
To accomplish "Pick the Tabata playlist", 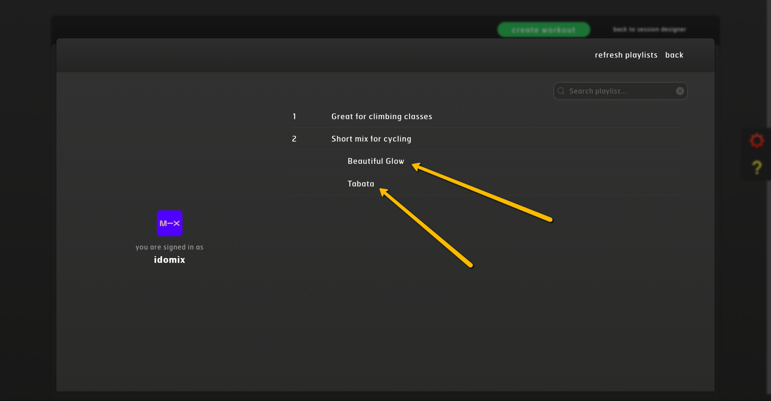I will pos(361,184).
